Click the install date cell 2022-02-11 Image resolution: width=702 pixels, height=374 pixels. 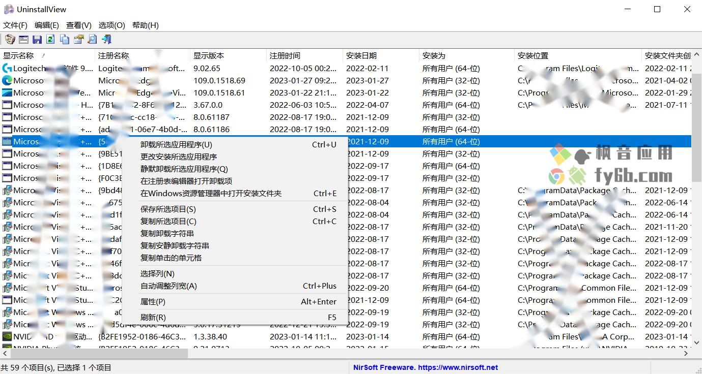[x=367, y=68]
